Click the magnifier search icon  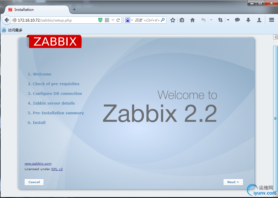[163, 20]
